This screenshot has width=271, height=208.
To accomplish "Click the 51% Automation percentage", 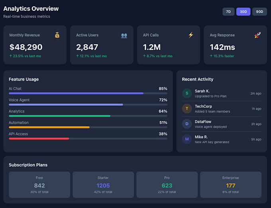I will click(163, 122).
